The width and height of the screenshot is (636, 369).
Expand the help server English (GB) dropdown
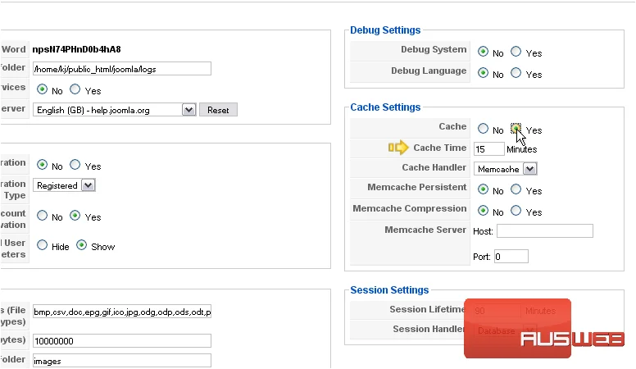click(x=115, y=110)
